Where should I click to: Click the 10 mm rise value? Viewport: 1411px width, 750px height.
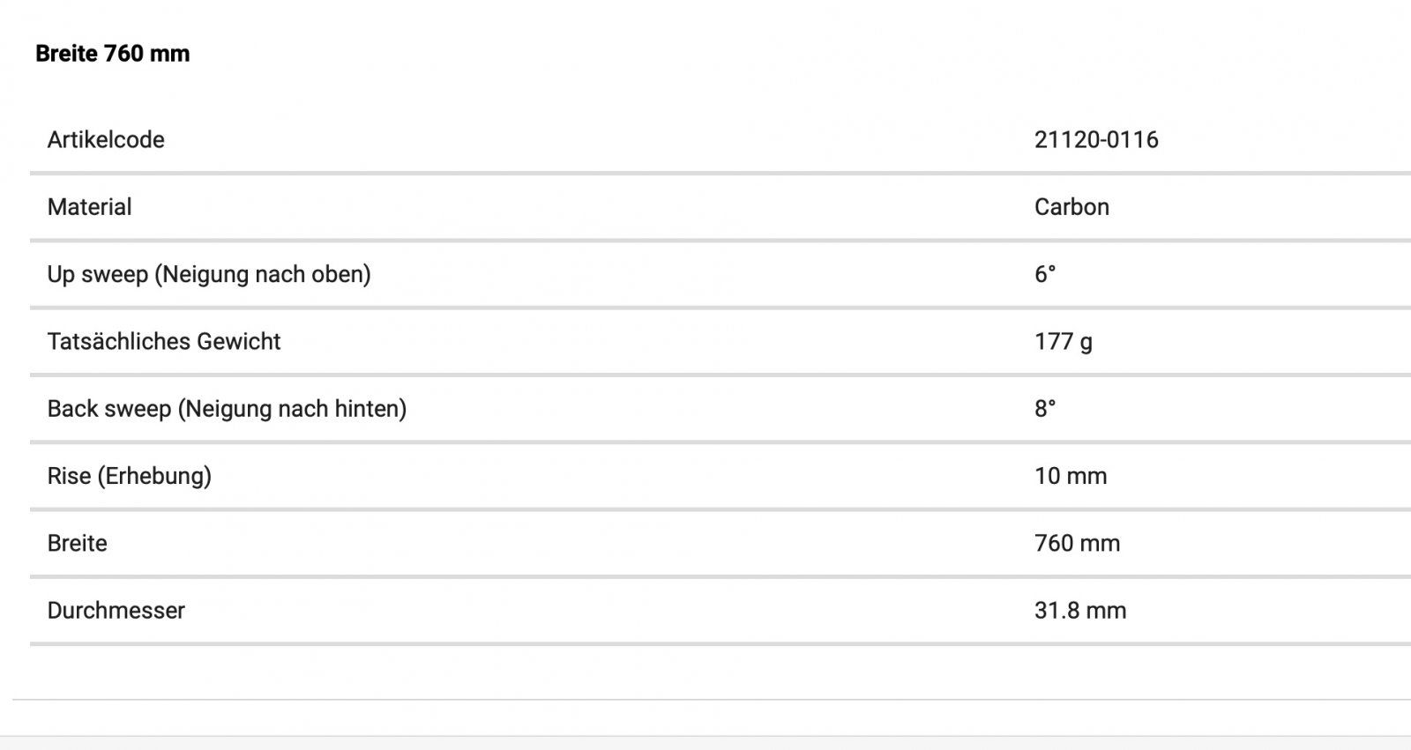[x=1071, y=476]
